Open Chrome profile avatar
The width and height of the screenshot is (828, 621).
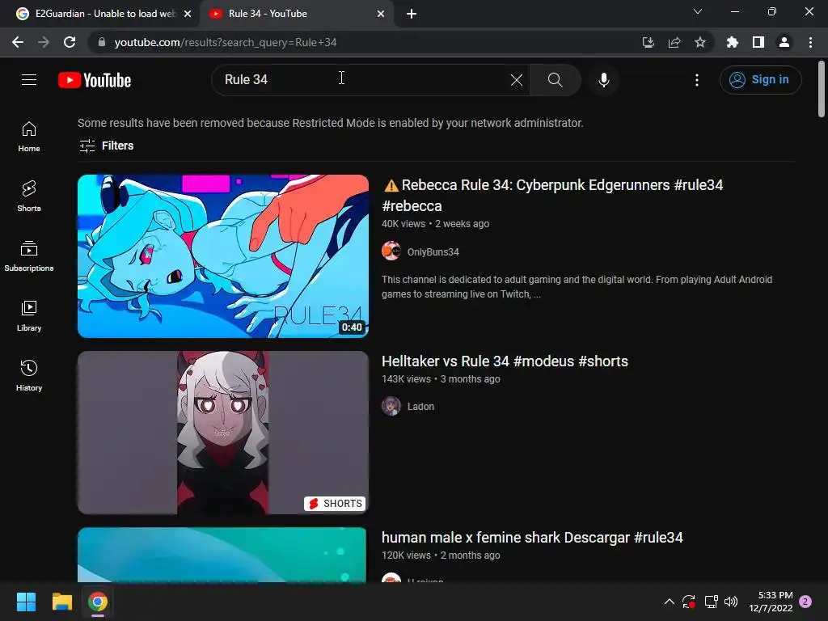tap(784, 42)
